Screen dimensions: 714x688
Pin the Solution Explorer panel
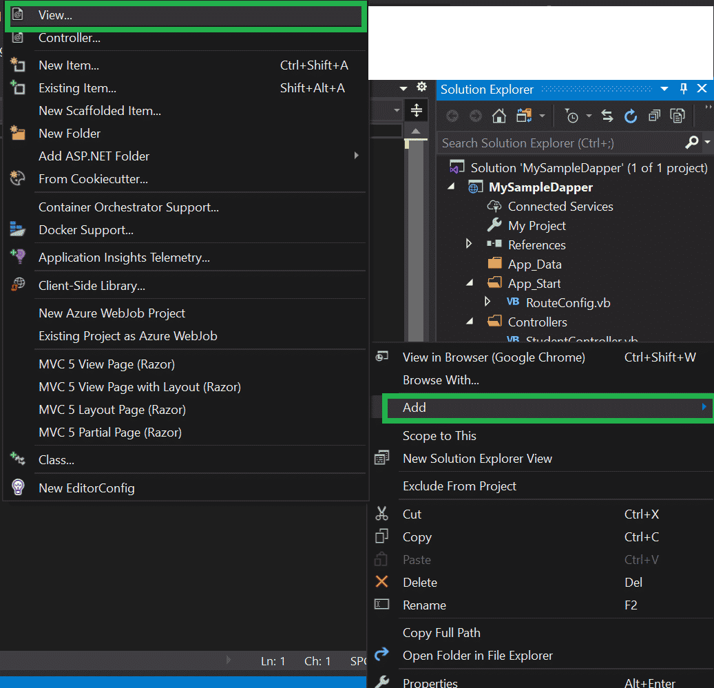point(682,90)
